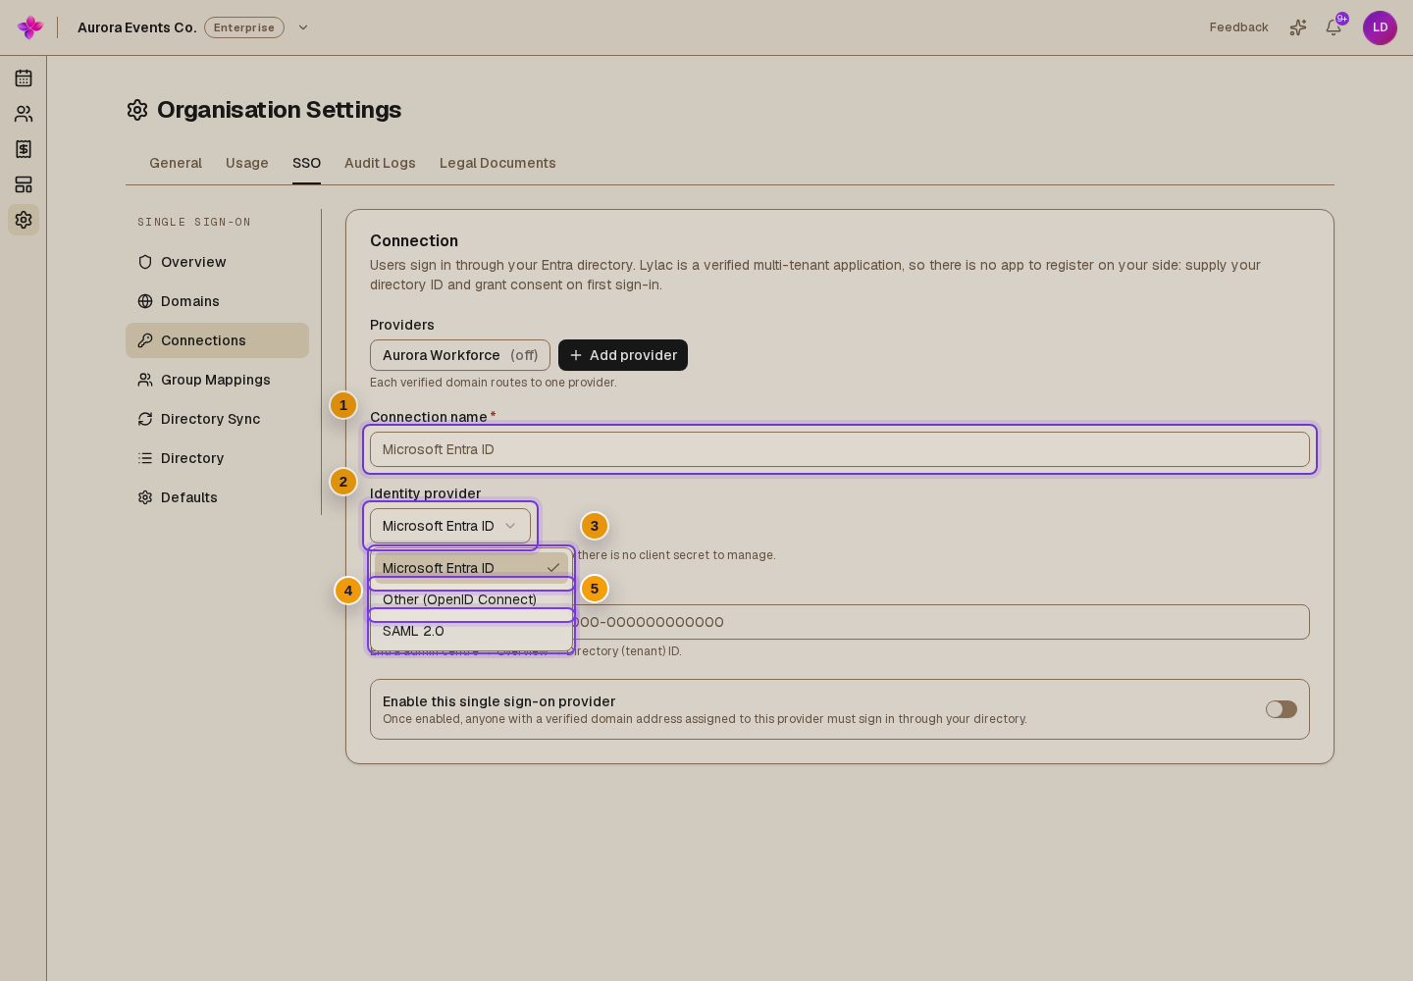This screenshot has width=1413, height=981.
Task: Click the Lylac flower logo
Action: [30, 27]
